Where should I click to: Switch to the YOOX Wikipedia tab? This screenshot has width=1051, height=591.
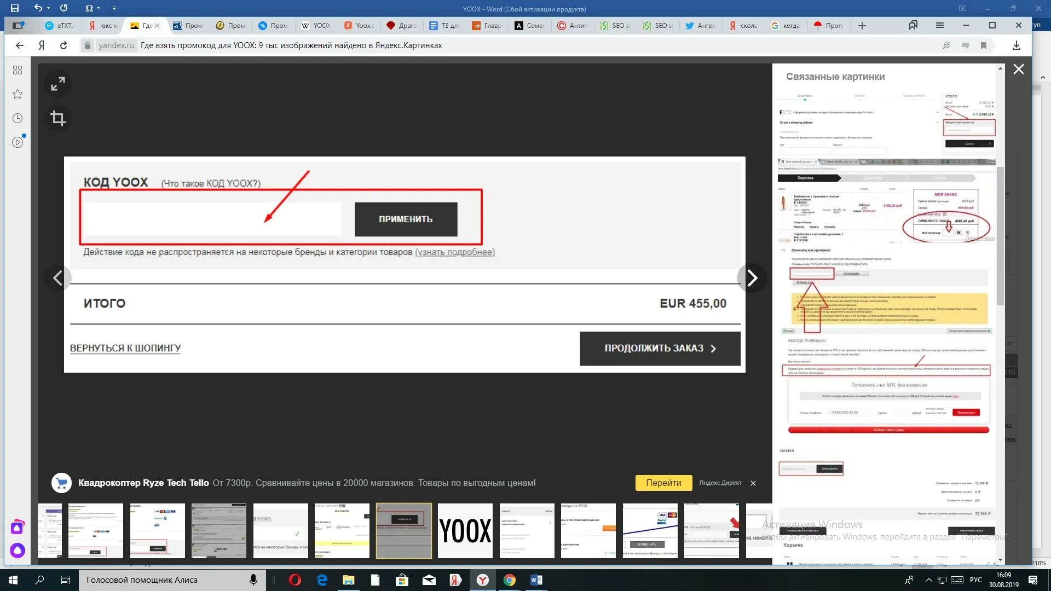tap(317, 26)
